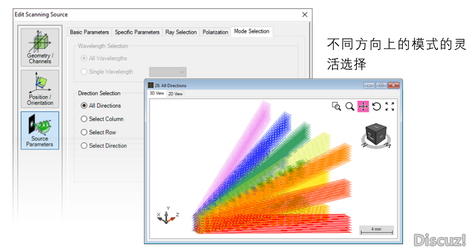The height and width of the screenshot is (252, 474).
Task: Choose the Select Row option
Action: (x=84, y=132)
